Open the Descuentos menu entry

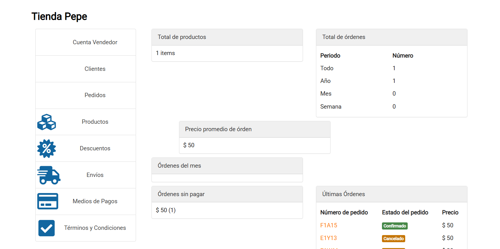click(x=95, y=148)
